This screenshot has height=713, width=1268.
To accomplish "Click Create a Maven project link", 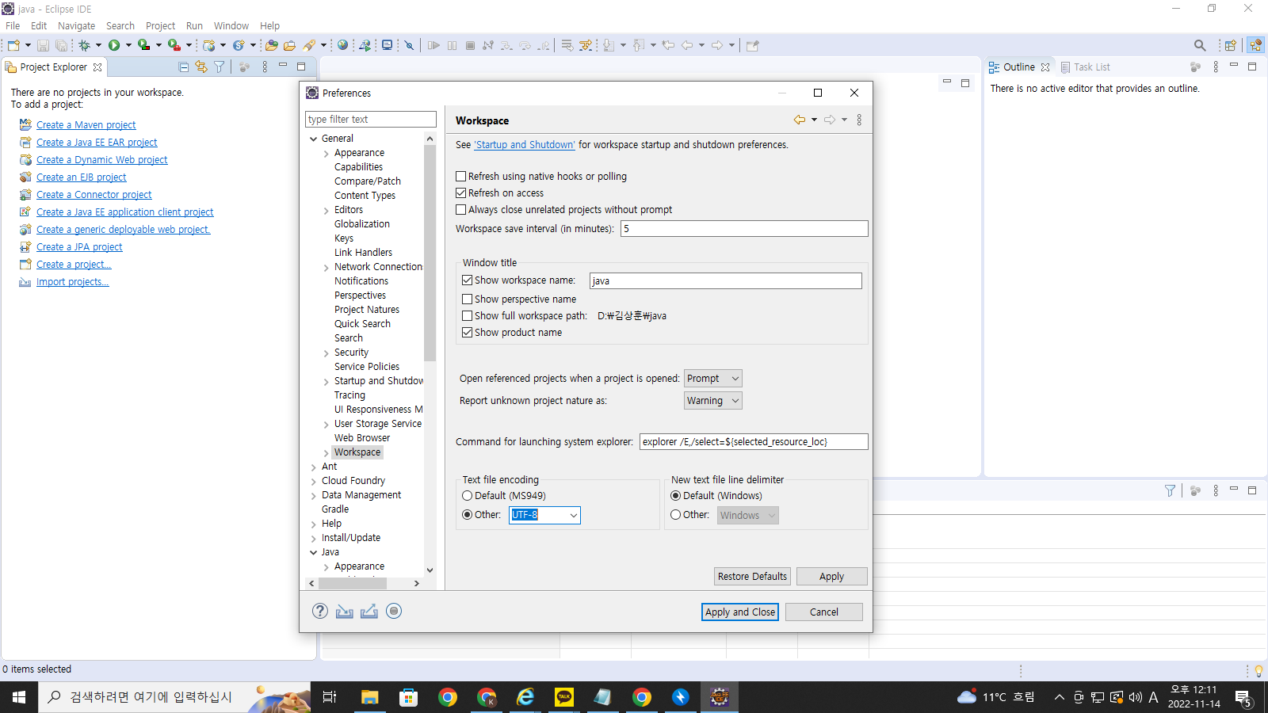I will [x=86, y=125].
